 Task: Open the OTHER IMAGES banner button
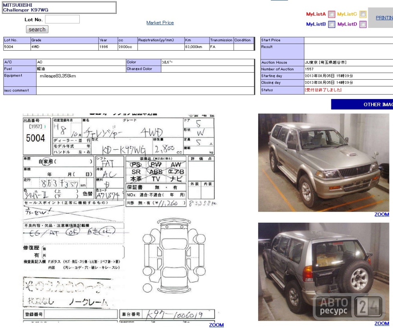(x=362, y=104)
